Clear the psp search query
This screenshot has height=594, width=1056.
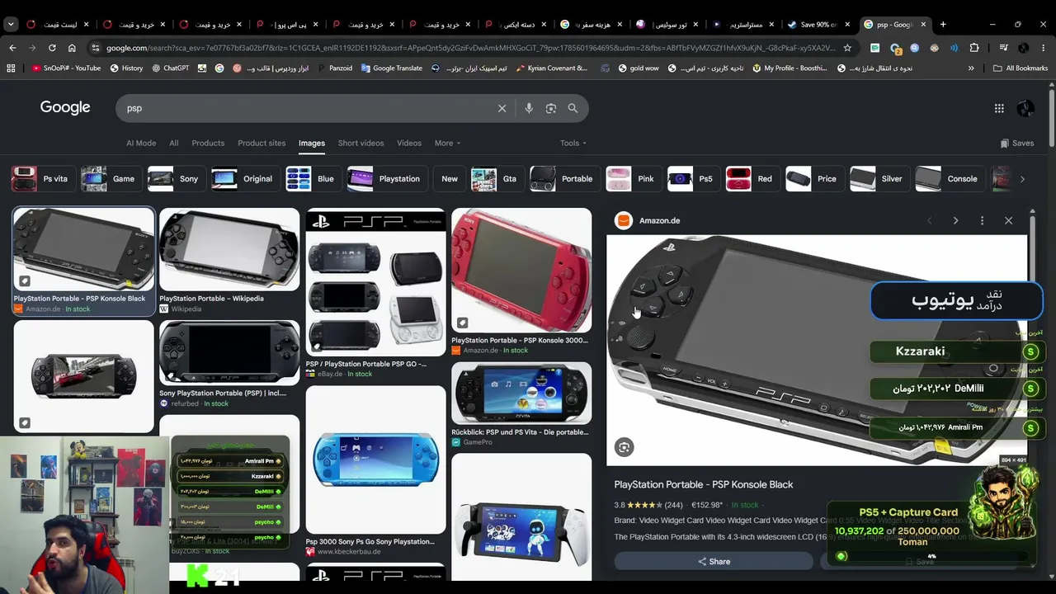tap(502, 108)
